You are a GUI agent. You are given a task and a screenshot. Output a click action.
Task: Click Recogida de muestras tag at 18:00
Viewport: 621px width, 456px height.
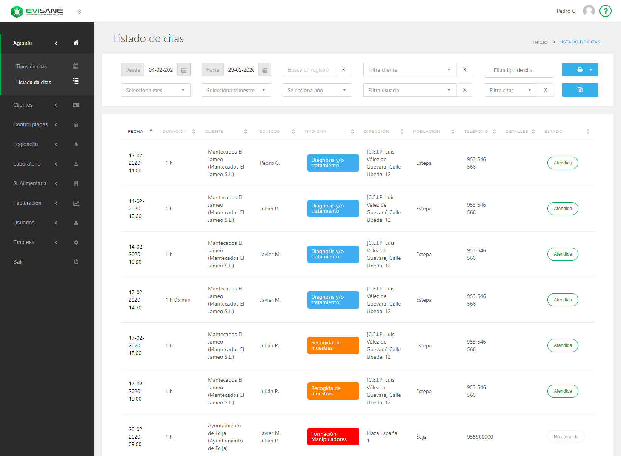tap(333, 345)
